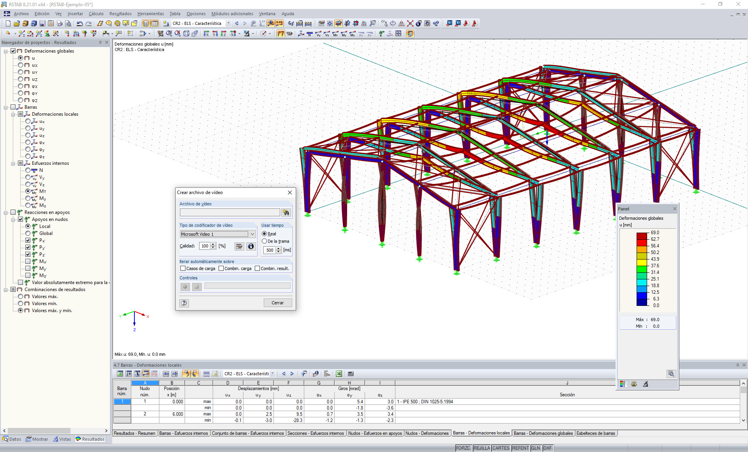Screen dimensions: 748x452
Task: Click the color spectrum tab icon in Panel
Action: click(x=622, y=384)
